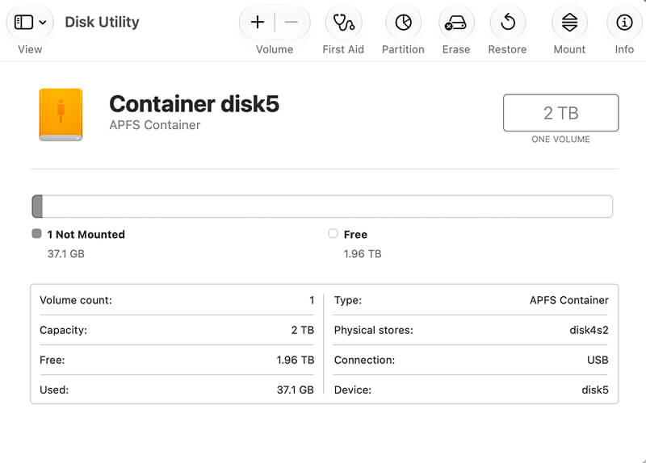Image resolution: width=646 pixels, height=463 pixels.
Task: Click the 'disk4s2' physical store value
Action: pos(589,330)
